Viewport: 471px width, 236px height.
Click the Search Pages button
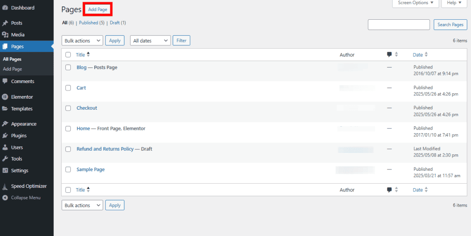(x=450, y=25)
